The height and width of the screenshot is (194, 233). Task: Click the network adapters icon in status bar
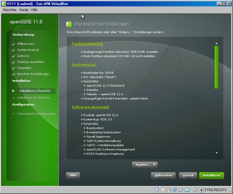pos(175,190)
